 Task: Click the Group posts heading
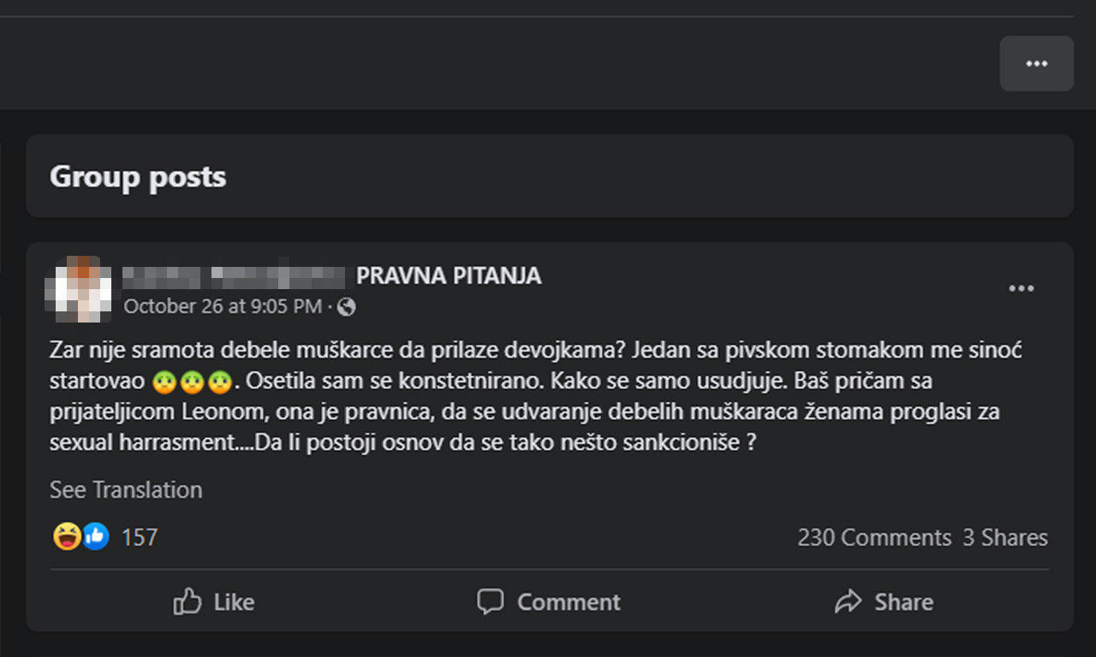point(138,177)
